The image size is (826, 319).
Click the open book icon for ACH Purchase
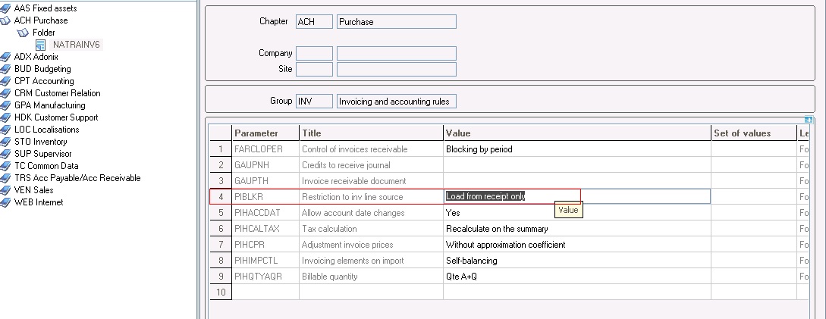coord(5,20)
